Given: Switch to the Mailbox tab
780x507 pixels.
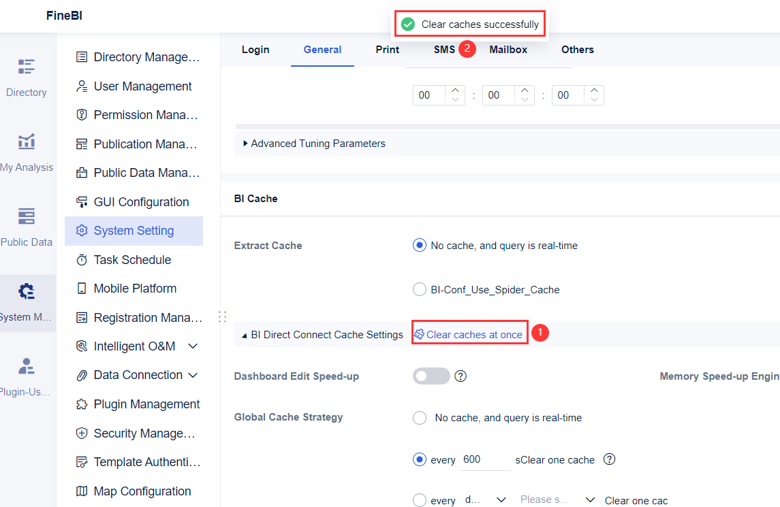Looking at the screenshot, I should [508, 49].
